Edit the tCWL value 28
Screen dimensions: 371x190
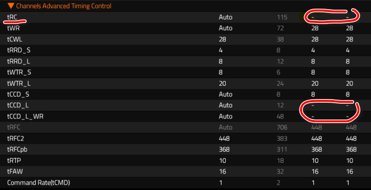pyautogui.click(x=222, y=39)
